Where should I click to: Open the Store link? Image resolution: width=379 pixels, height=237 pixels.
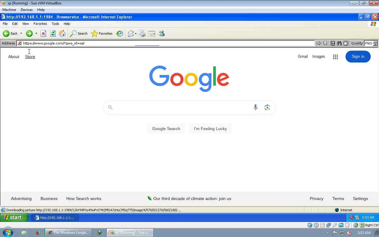pyautogui.click(x=30, y=57)
